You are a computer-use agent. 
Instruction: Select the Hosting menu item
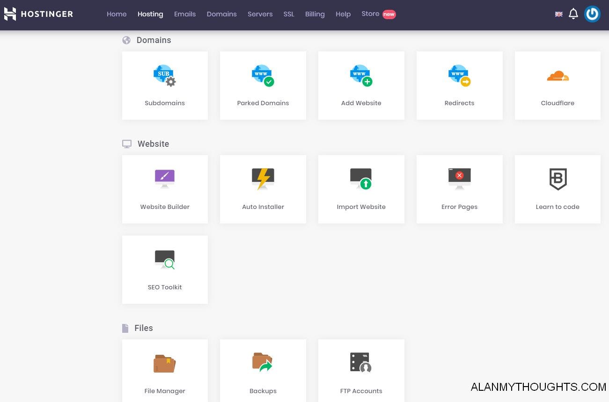tap(150, 14)
